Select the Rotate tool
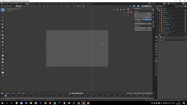Screen dimensions: 187x105 coord(3,21)
